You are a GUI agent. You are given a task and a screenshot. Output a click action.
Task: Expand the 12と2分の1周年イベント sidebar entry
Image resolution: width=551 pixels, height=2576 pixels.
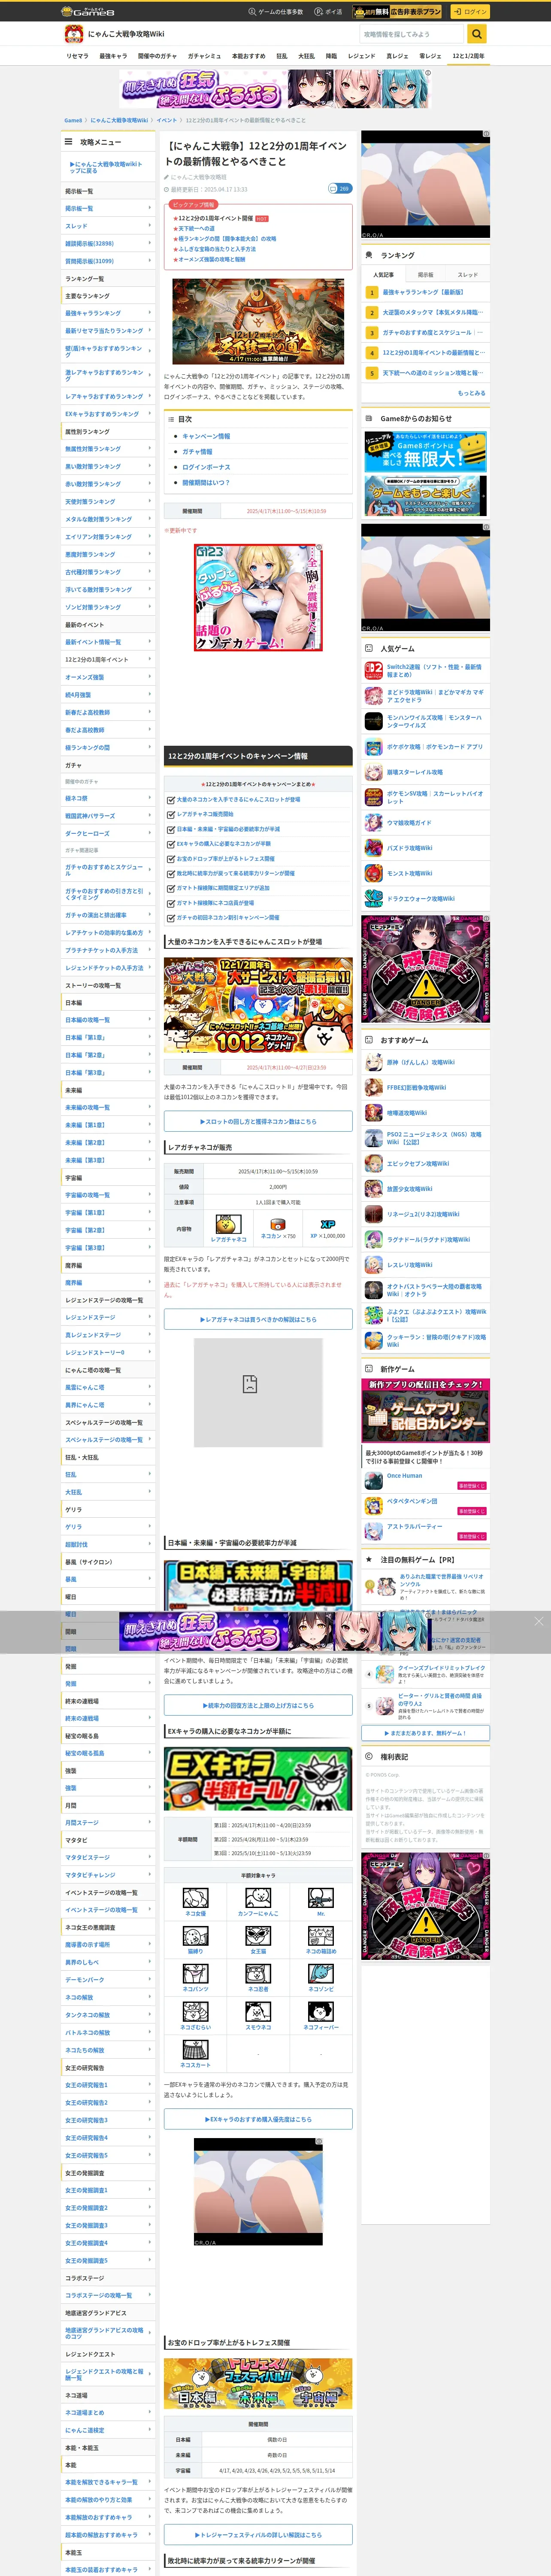coord(108,660)
